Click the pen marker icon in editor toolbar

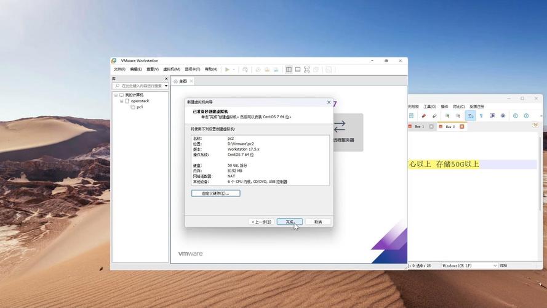[434, 116]
